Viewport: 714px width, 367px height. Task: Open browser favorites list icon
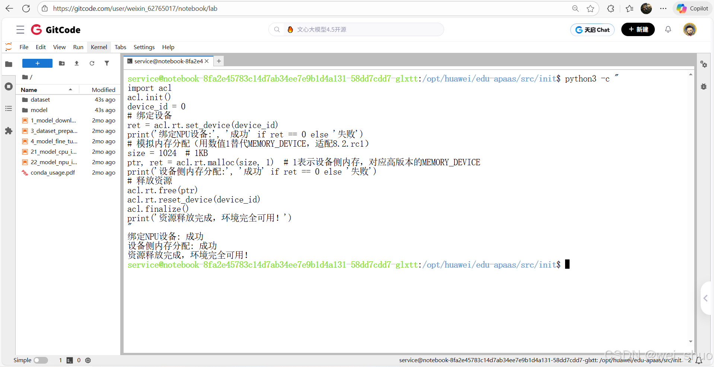[629, 8]
